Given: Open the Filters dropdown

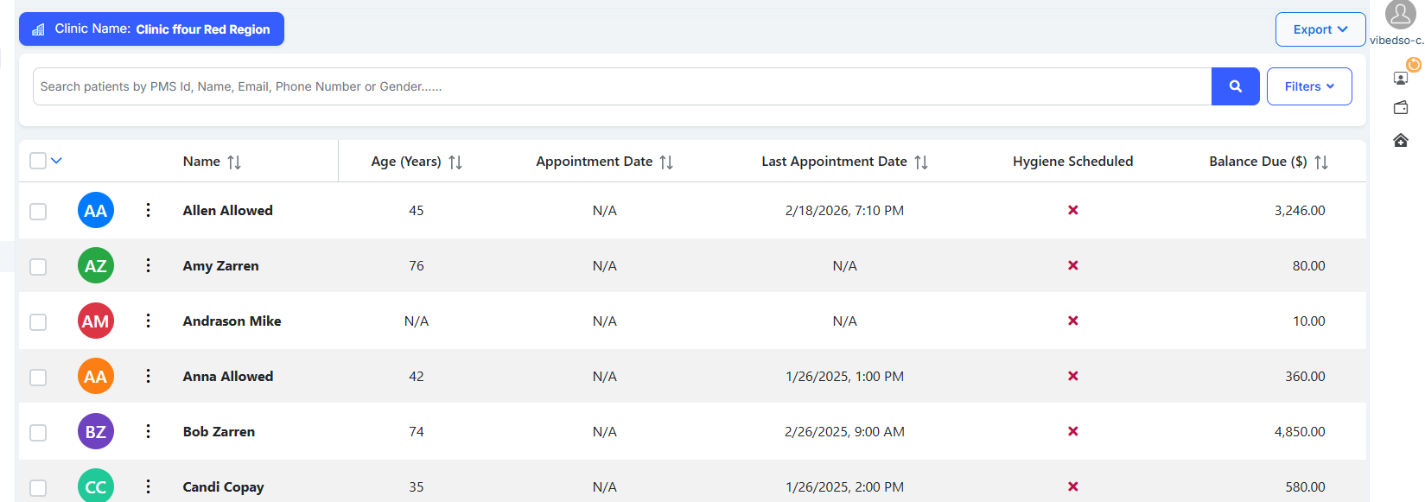Looking at the screenshot, I should coord(1308,86).
